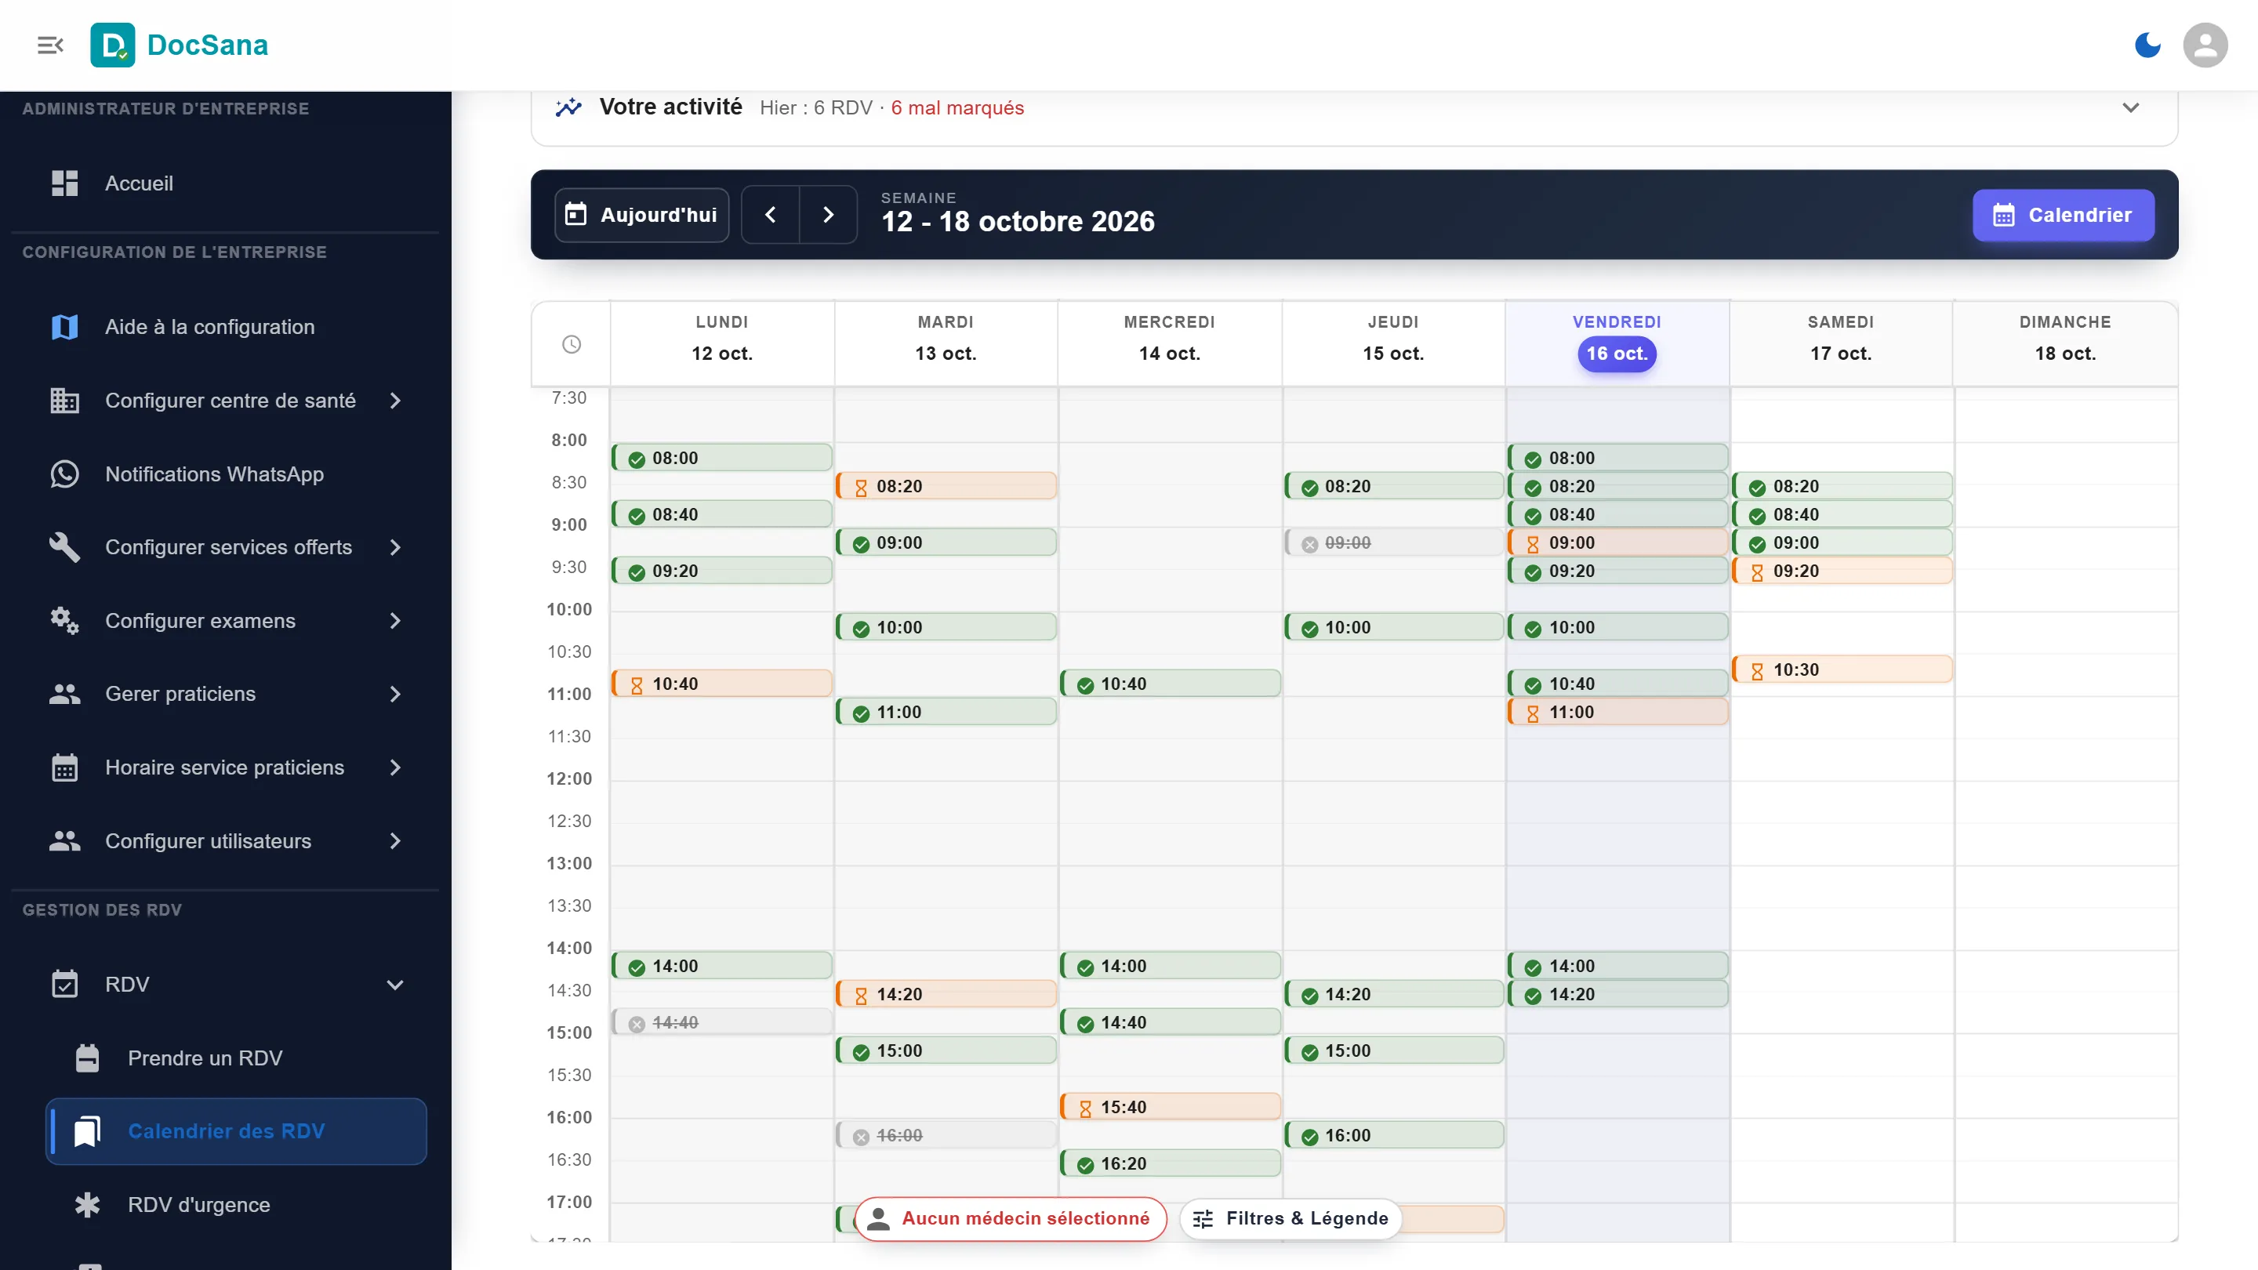
Task: Open the user account avatar menu
Action: tap(2205, 45)
